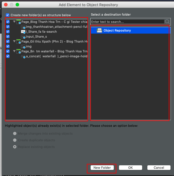Toggle checkbox for a_concat( waterfall ) row
This screenshot has height=176, width=174.
point(8,56)
